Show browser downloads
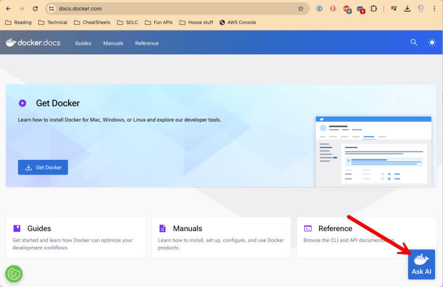The width and height of the screenshot is (443, 287). click(x=407, y=9)
